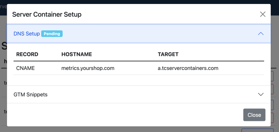Click the Server Container Setup modal title
Viewport: 279px width, 132px height.
pyautogui.click(x=47, y=14)
